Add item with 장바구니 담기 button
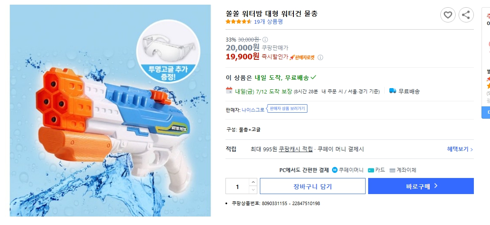Screen dimensions: 490x225 (313, 186)
